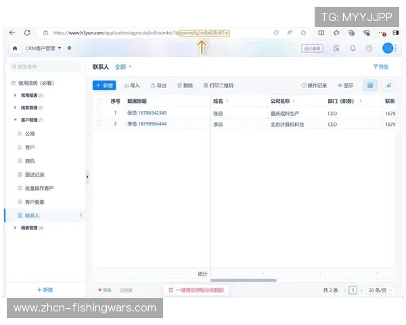Expand the 线索管理 group

point(15,108)
